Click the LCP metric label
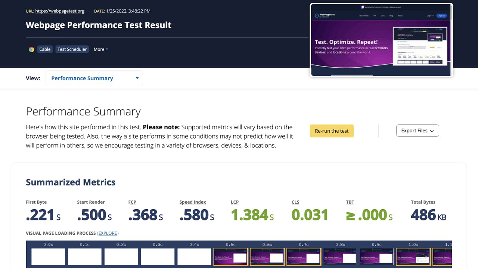Screen dimensions: 478x269 [235, 202]
